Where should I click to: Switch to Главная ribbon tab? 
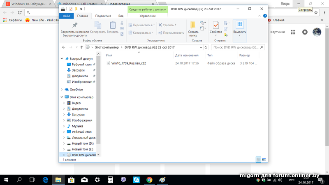point(83,16)
